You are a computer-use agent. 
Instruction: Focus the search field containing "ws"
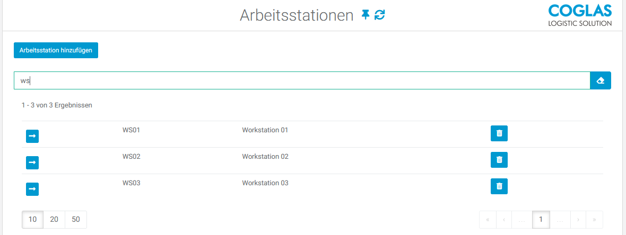coord(301,80)
